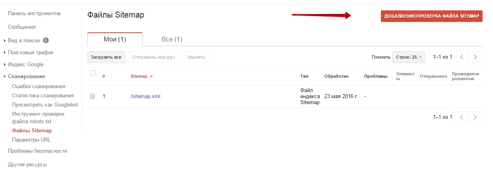Go to next page using top arrow
The width and height of the screenshot is (493, 191).
tap(475, 57)
